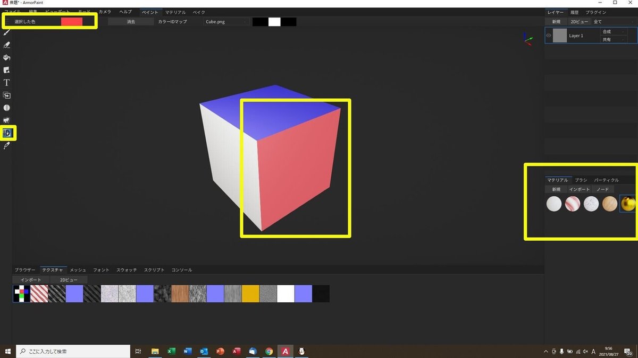Select the Eraser tool
Viewport: 638px width, 358px height.
7,45
